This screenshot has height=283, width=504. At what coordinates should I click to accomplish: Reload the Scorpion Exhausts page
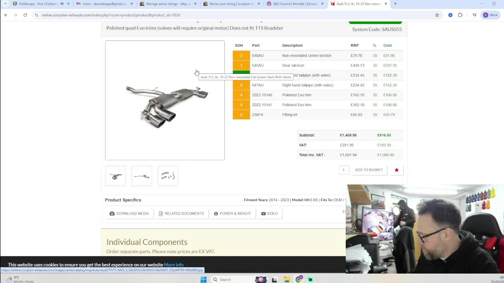point(25,15)
